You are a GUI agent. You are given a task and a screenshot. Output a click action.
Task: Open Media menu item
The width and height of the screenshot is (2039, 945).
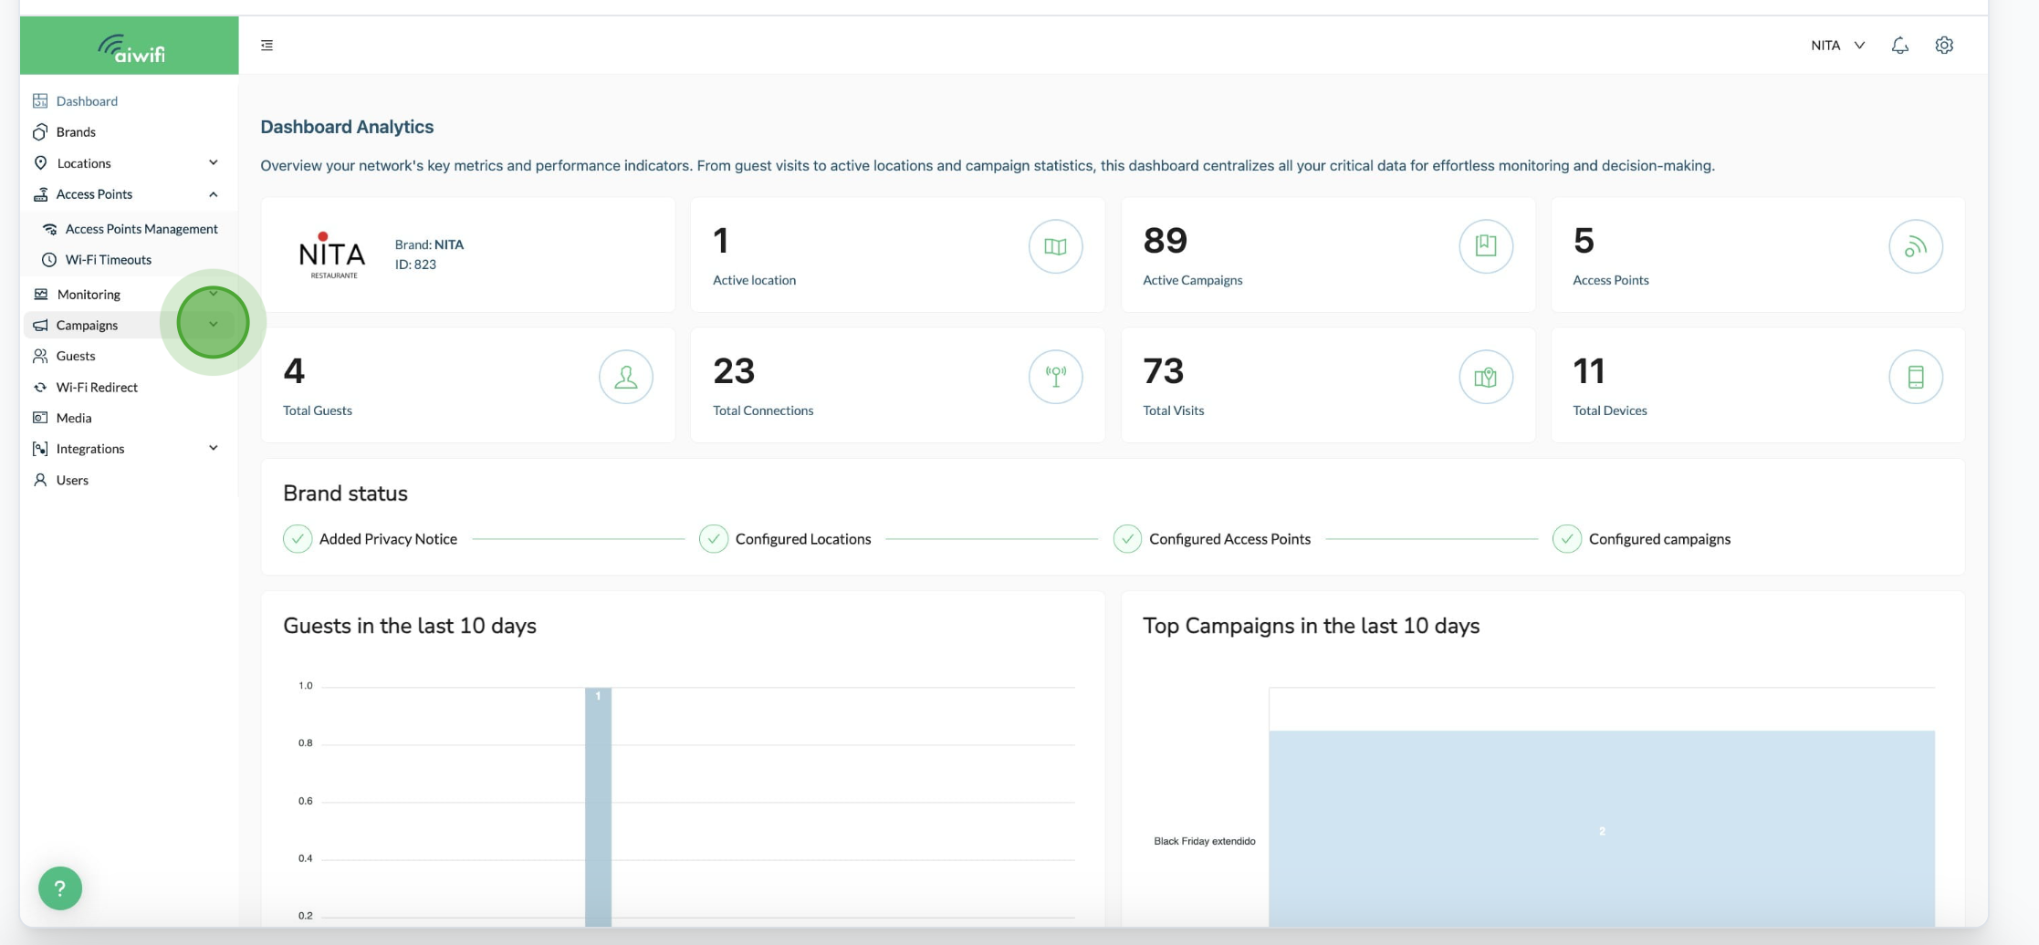[x=128, y=418]
